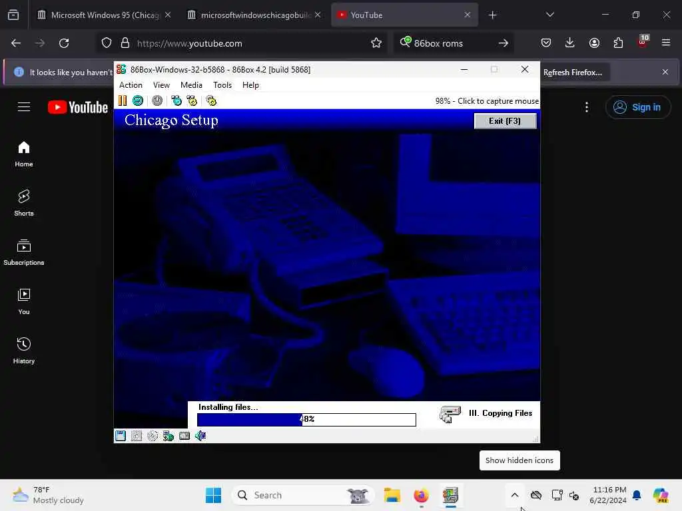Dismiss the Firefox notification bar
682x511 pixels.
[x=665, y=72]
